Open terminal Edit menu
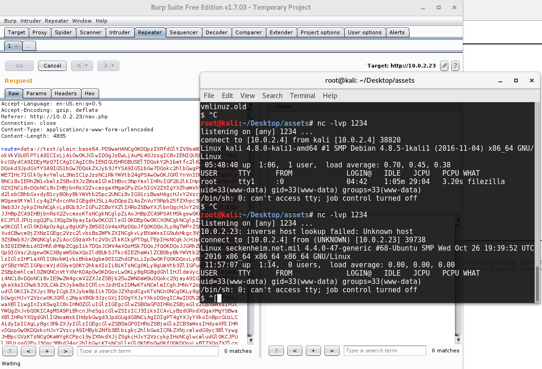542x369 pixels. 227,96
